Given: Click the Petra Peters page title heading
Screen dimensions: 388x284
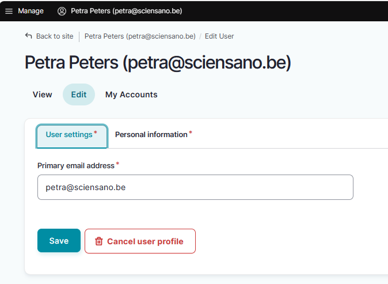Looking at the screenshot, I should pos(158,62).
